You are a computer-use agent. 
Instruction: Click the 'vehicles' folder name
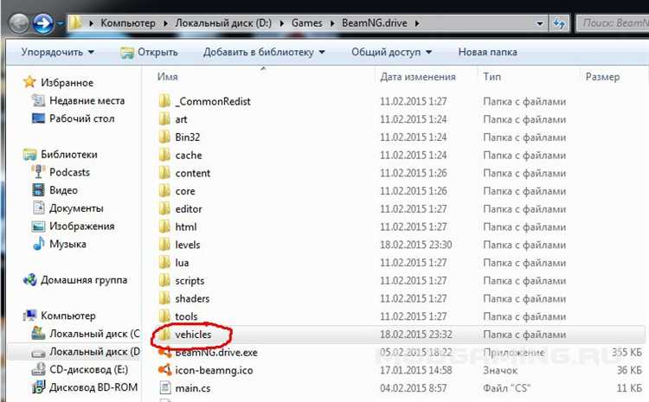pos(193,335)
